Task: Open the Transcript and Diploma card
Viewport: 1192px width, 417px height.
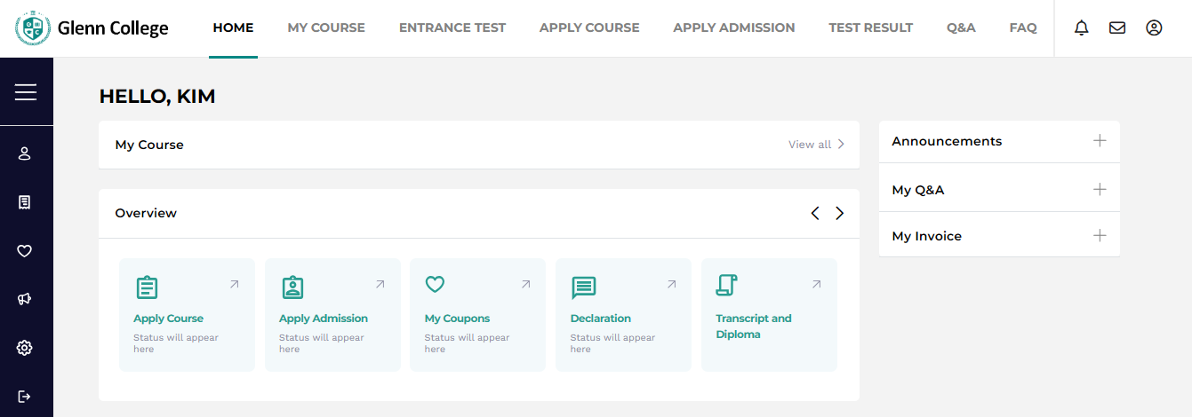Action: pos(769,315)
